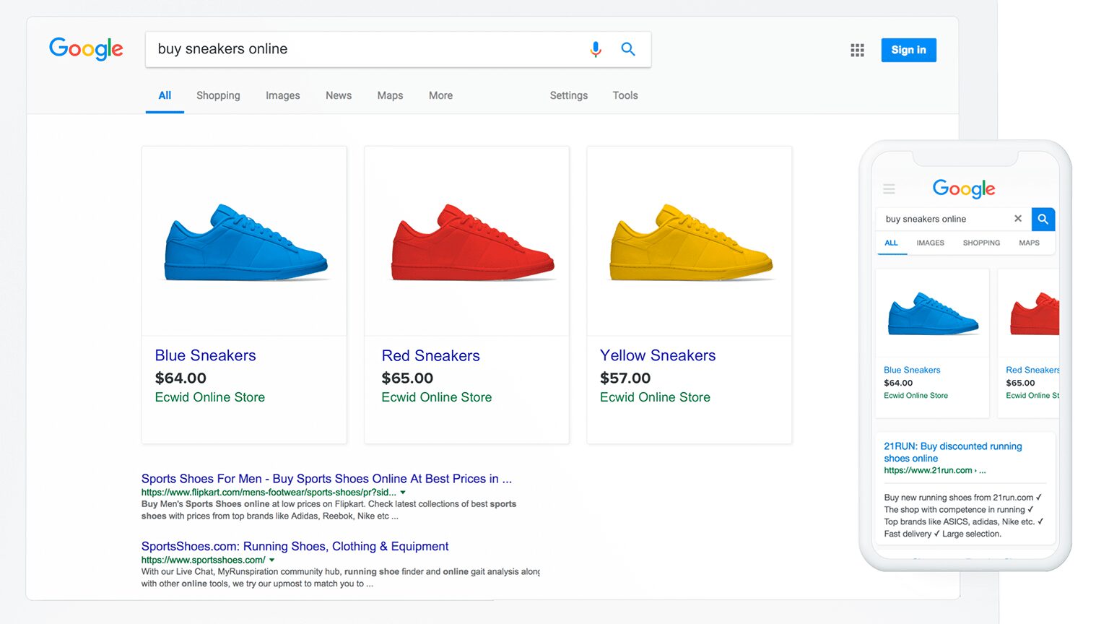Viewport: 1109px width, 624px height.
Task: Expand the SportsShoes.com URL dropdown arrow
Action: point(272,559)
